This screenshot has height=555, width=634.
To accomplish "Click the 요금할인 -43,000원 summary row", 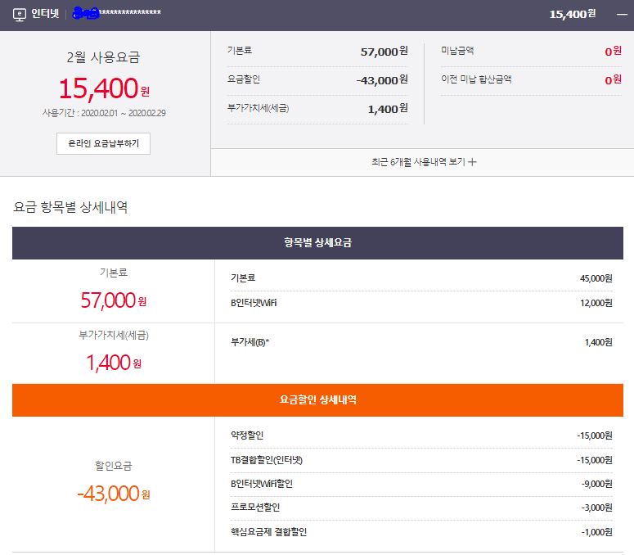I will (x=317, y=79).
